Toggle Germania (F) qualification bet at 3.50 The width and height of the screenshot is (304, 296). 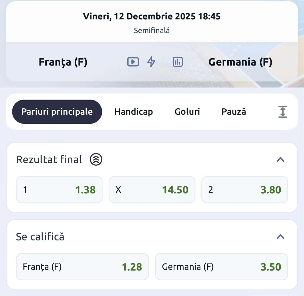[x=222, y=267]
